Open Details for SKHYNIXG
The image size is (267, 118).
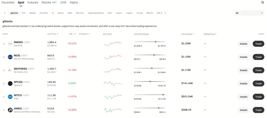tap(244, 70)
